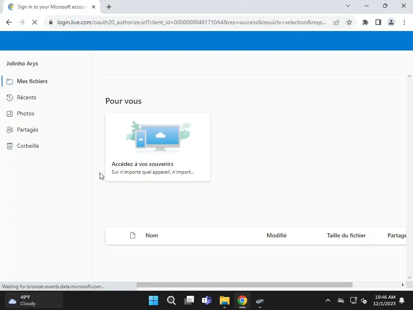
Task: Share this page icon in address bar
Action: (336, 23)
